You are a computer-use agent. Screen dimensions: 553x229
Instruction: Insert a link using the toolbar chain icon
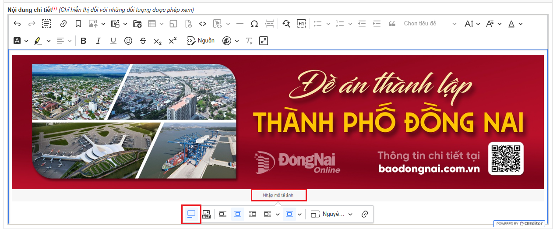63,24
